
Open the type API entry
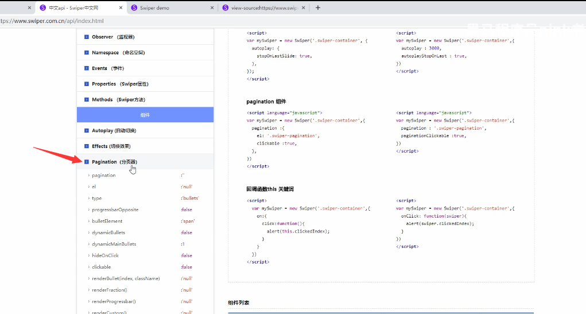[x=96, y=198]
